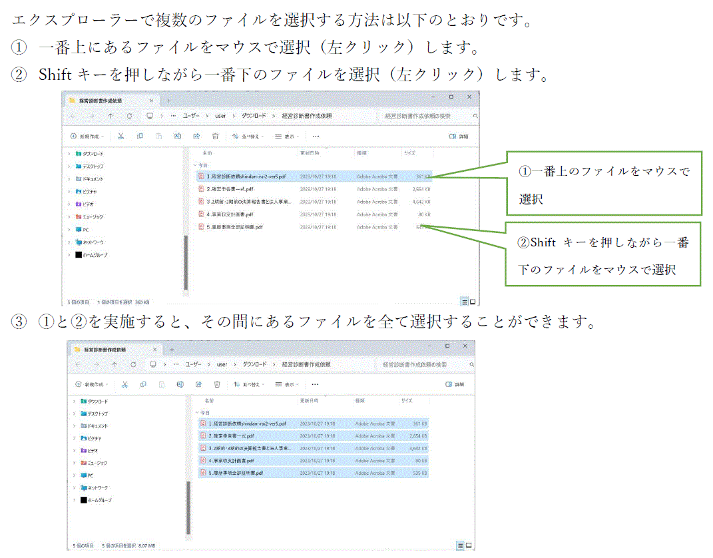Open the 表示 view dropdown in lower Explorer

pyautogui.click(x=287, y=384)
